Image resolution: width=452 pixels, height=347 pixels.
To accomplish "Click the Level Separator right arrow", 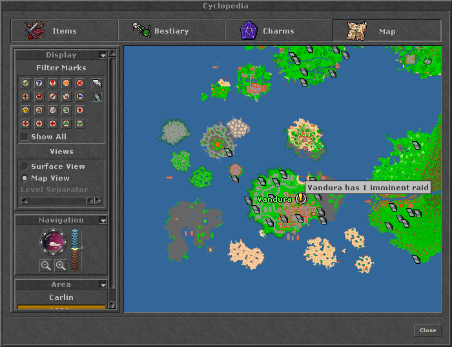I will pyautogui.click(x=98, y=201).
